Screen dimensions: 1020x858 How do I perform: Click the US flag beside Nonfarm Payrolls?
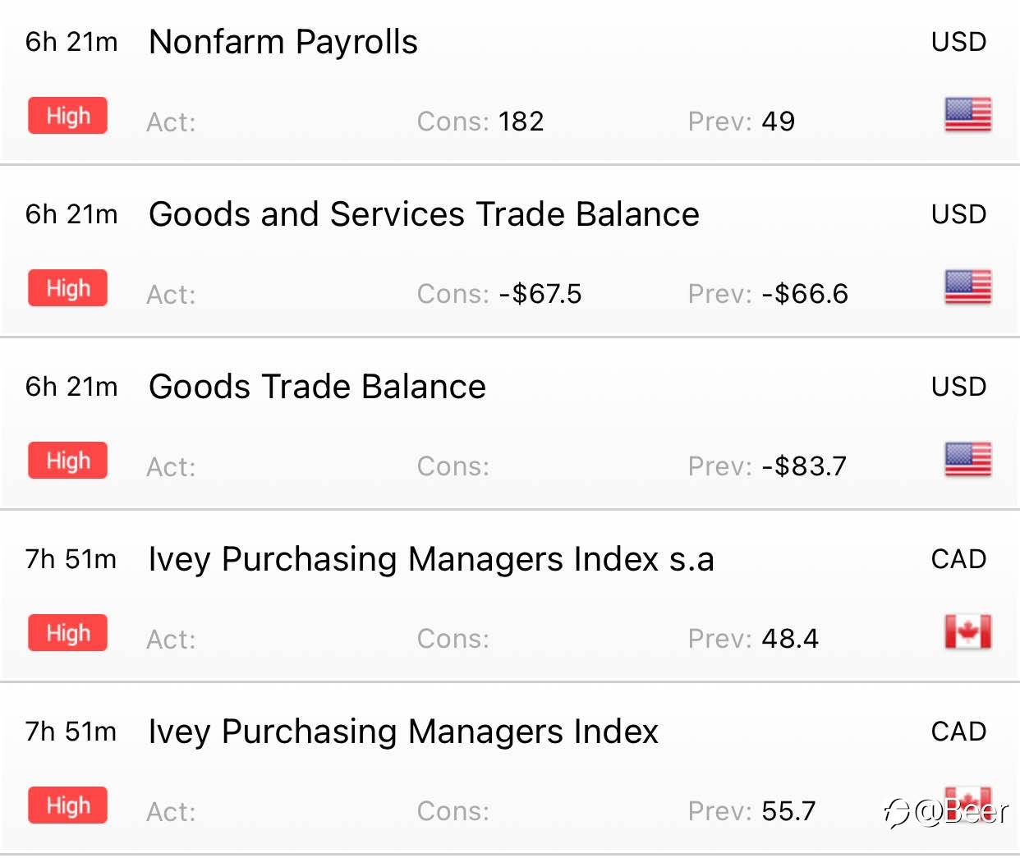point(967,115)
